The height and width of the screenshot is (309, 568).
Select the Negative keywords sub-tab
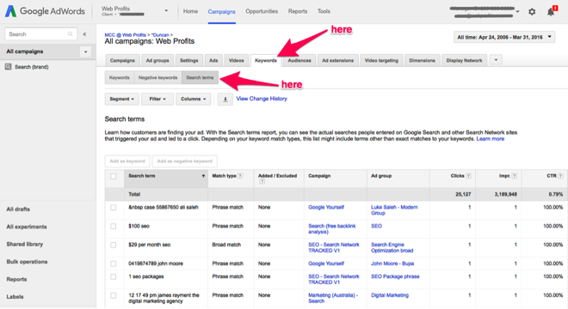158,78
